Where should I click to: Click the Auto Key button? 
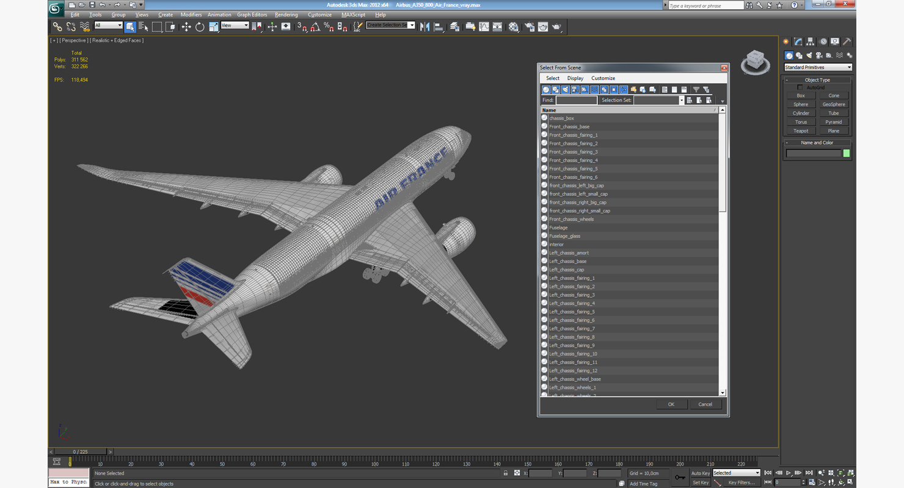point(701,473)
